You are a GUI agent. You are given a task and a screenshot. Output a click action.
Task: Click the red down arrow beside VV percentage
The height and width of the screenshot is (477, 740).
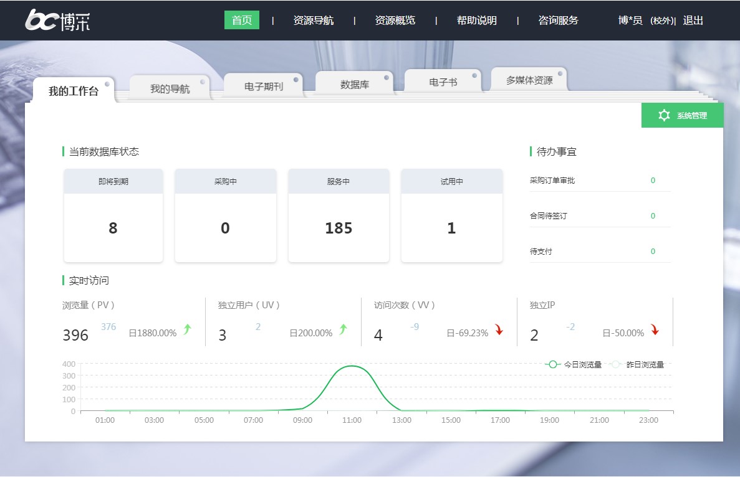coord(499,330)
